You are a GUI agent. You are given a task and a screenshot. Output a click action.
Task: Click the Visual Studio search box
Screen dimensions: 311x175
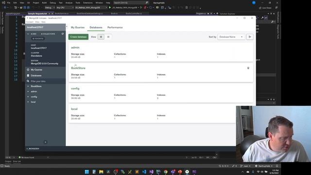pyautogui.click(x=131, y=3)
